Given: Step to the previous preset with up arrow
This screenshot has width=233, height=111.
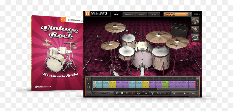Looking at the screenshot, I should point(190,13).
